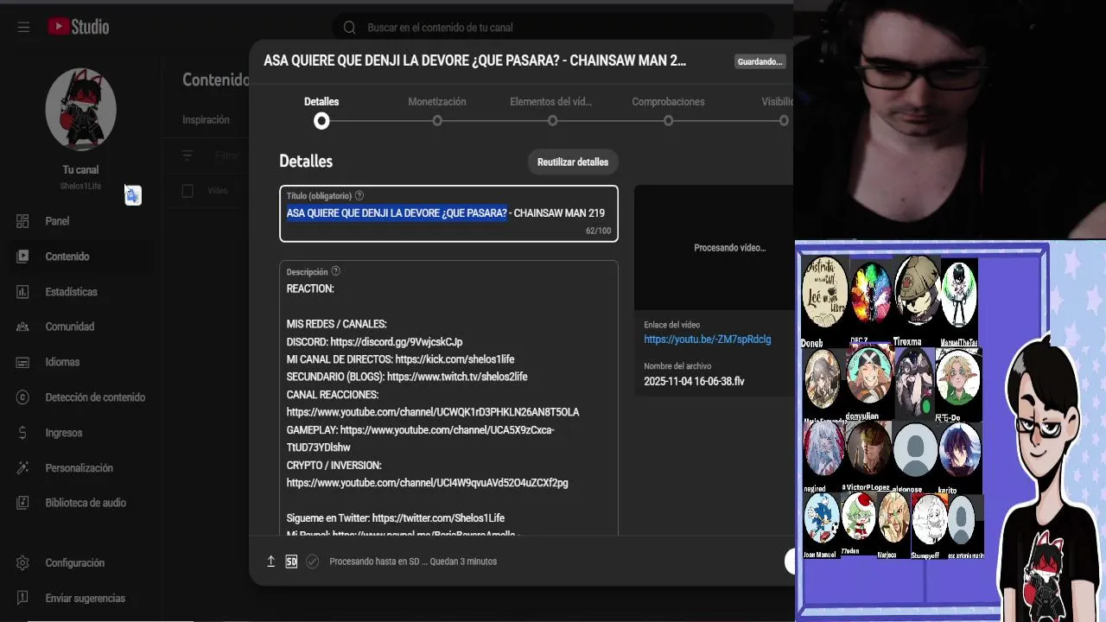Select the Comprobaciones step circle
The width and height of the screenshot is (1106, 622).
click(x=668, y=121)
